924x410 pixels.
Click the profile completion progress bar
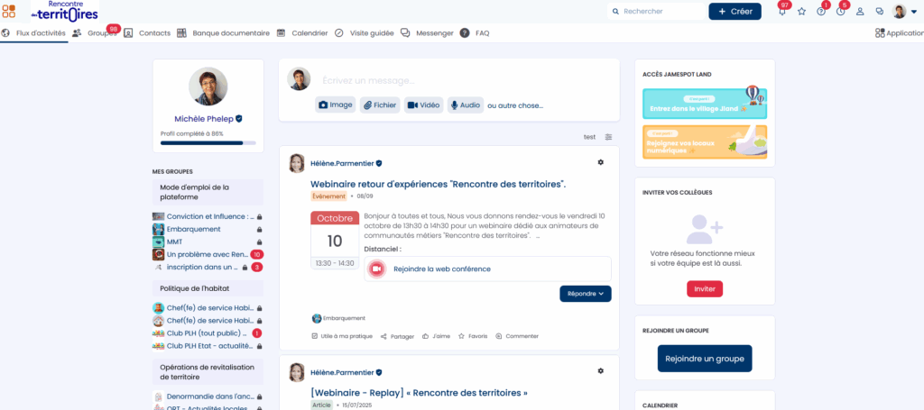pos(208,143)
